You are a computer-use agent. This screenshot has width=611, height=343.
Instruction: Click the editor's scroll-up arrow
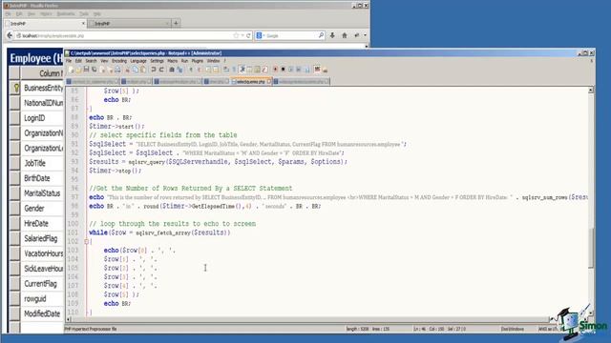(591, 91)
